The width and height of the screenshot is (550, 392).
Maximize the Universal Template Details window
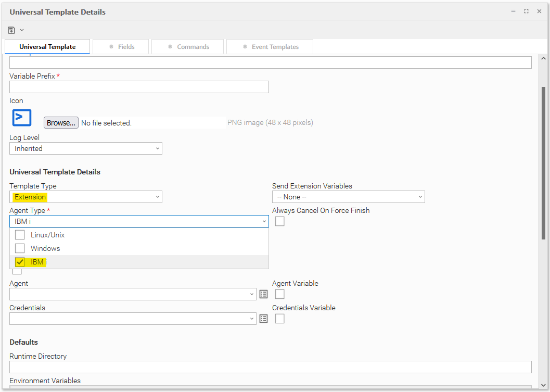(x=526, y=11)
